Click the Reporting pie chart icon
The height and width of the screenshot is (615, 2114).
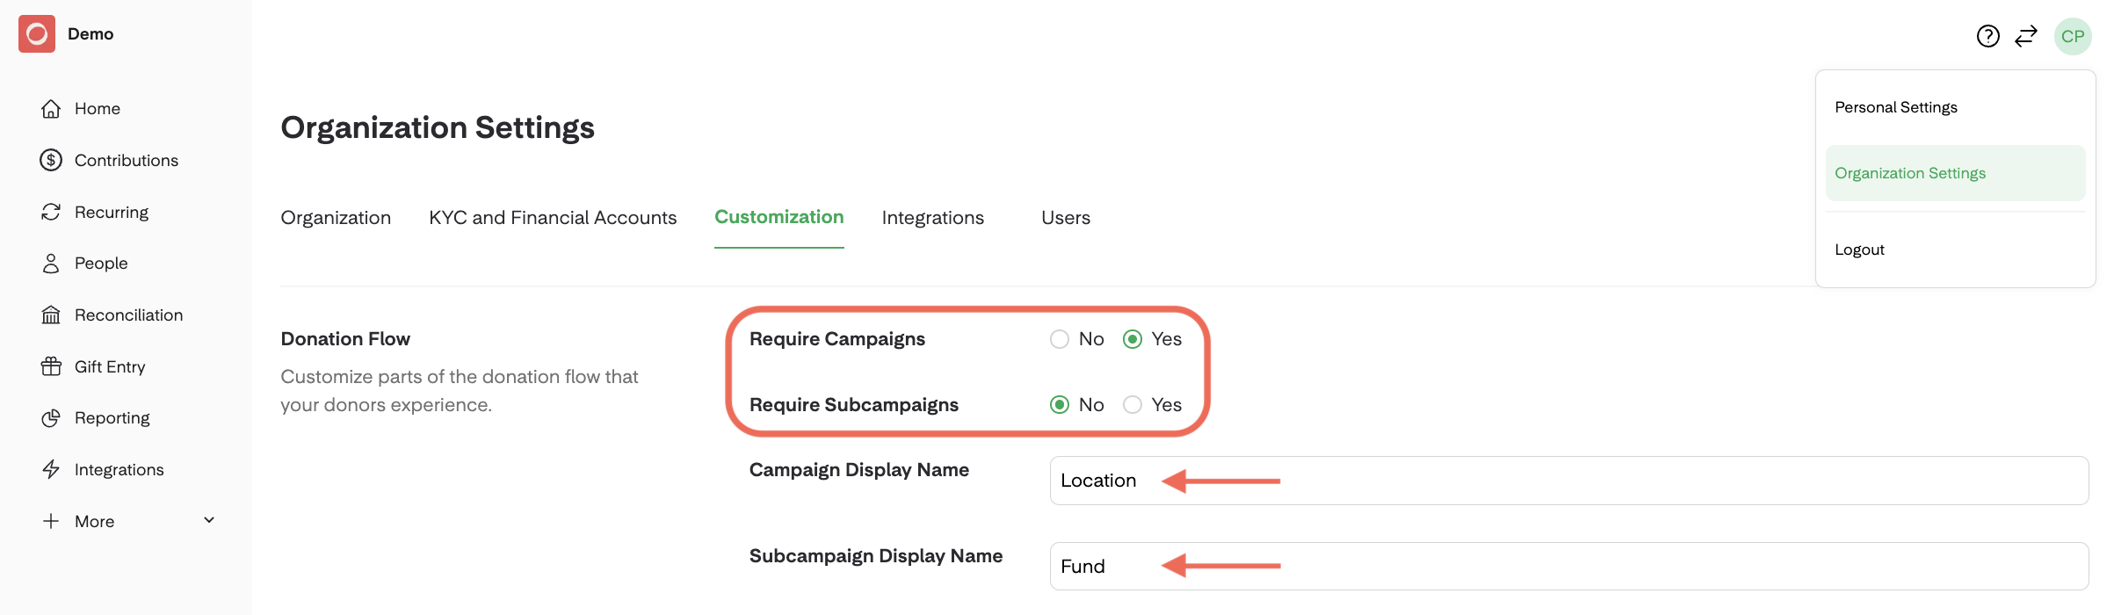coord(51,418)
